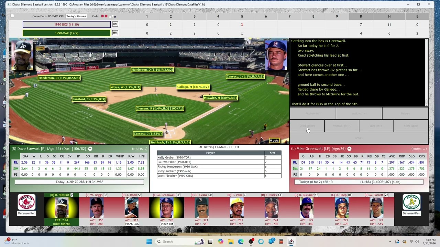Select the 1990-BOS (11-10) team bar
Viewport: 440px width, 247px height.
point(67,24)
